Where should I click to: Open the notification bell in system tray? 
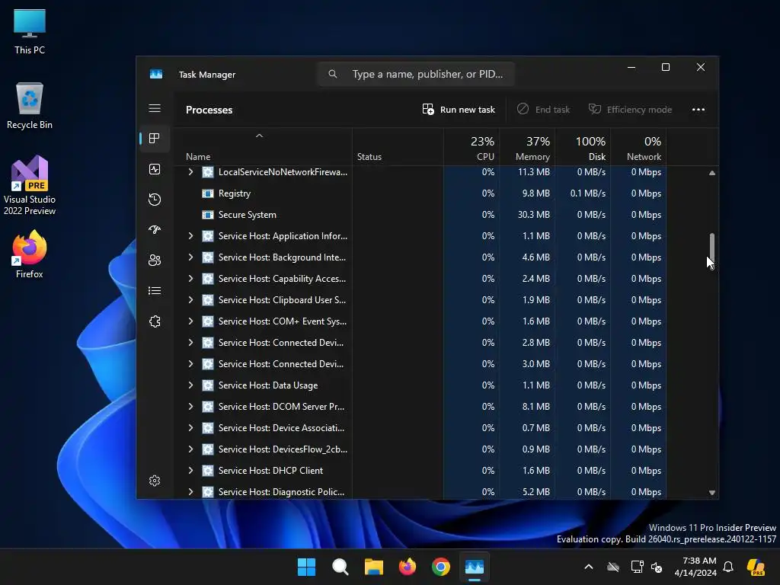(728, 567)
